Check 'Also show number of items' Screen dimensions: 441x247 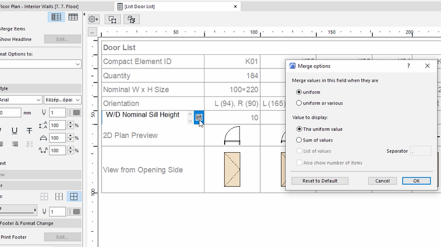click(299, 163)
